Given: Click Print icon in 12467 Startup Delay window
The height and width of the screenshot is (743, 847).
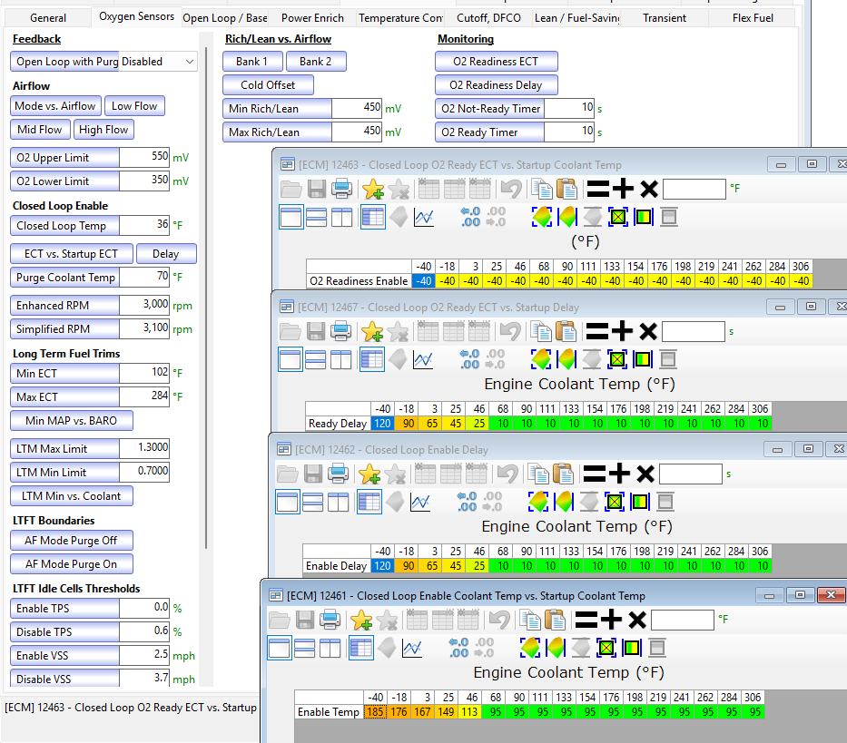Looking at the screenshot, I should coord(340,331).
